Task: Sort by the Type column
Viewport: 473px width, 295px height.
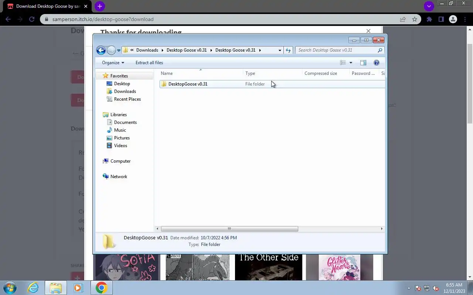Action: pyautogui.click(x=273, y=73)
